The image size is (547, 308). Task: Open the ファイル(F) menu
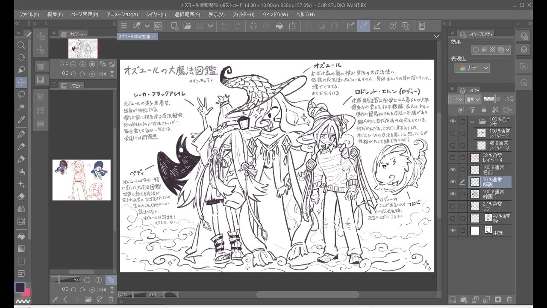coord(29,14)
